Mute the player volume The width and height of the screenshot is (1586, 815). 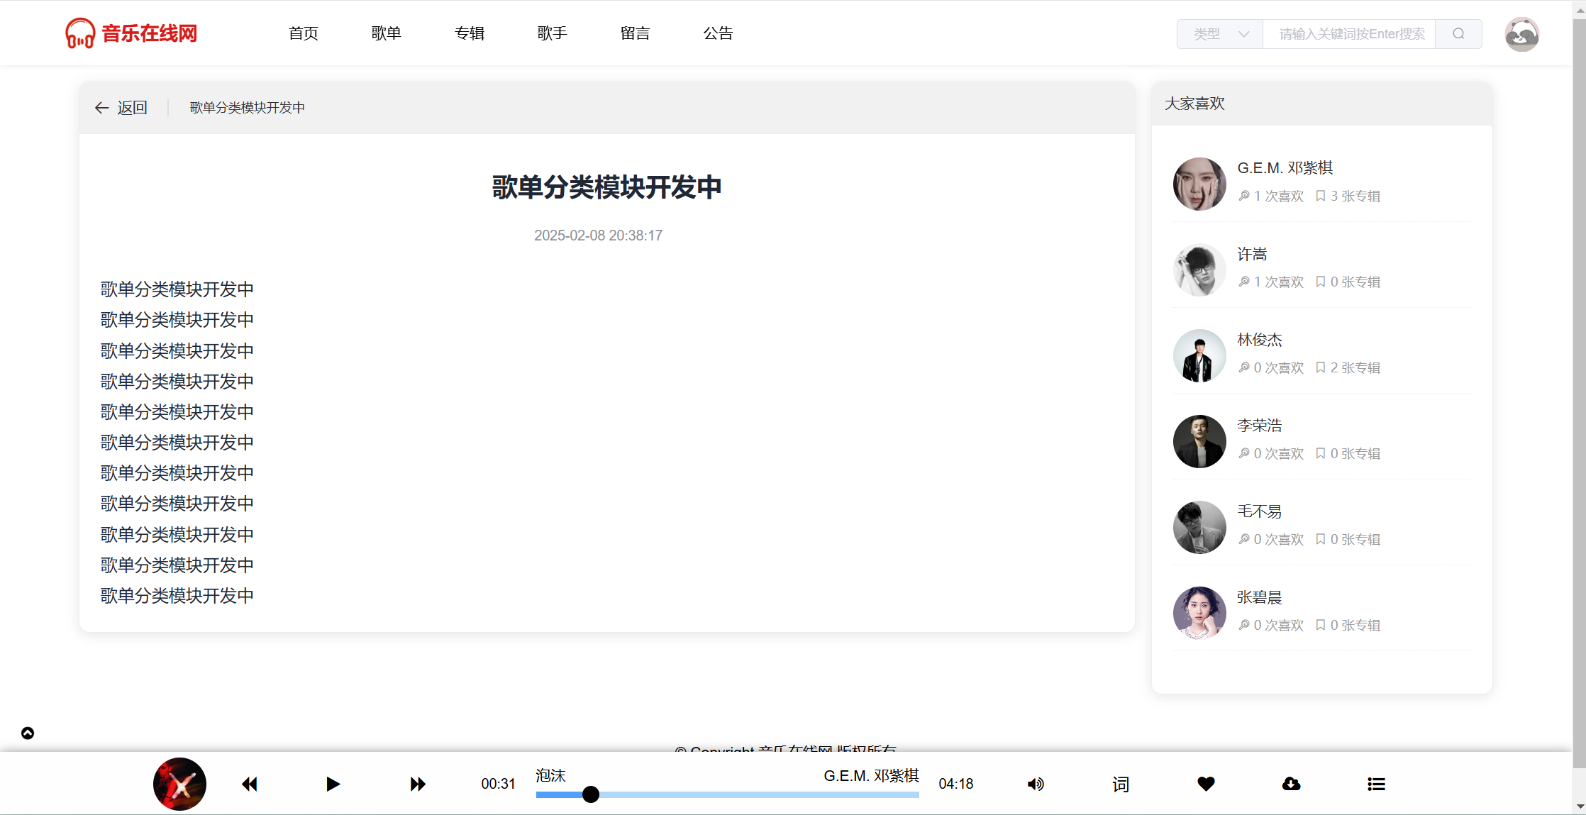pos(1036,784)
